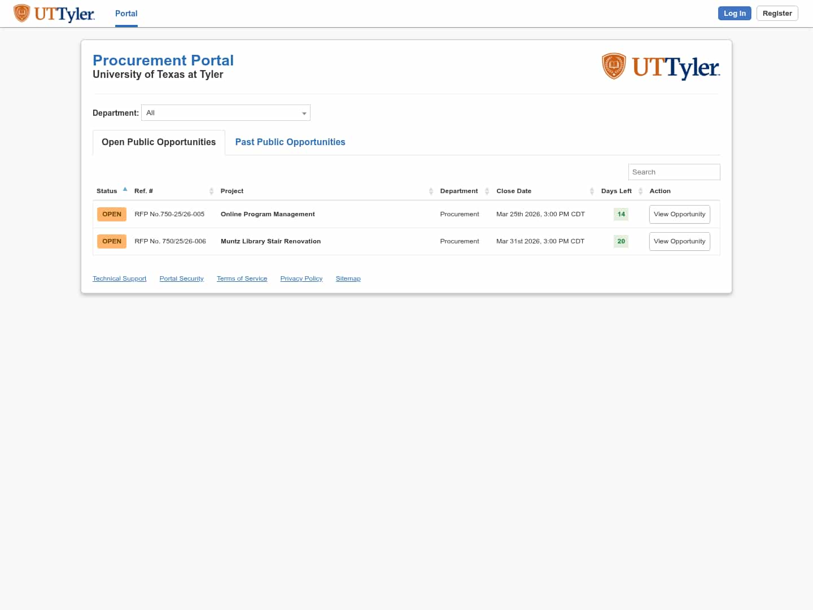View Opportunity for Muntz Library Stair Renovation
The image size is (813, 610).
coord(679,242)
